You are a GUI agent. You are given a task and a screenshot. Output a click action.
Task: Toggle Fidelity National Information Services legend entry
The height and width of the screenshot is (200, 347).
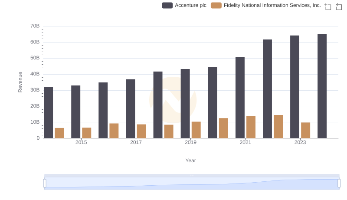(265, 5)
